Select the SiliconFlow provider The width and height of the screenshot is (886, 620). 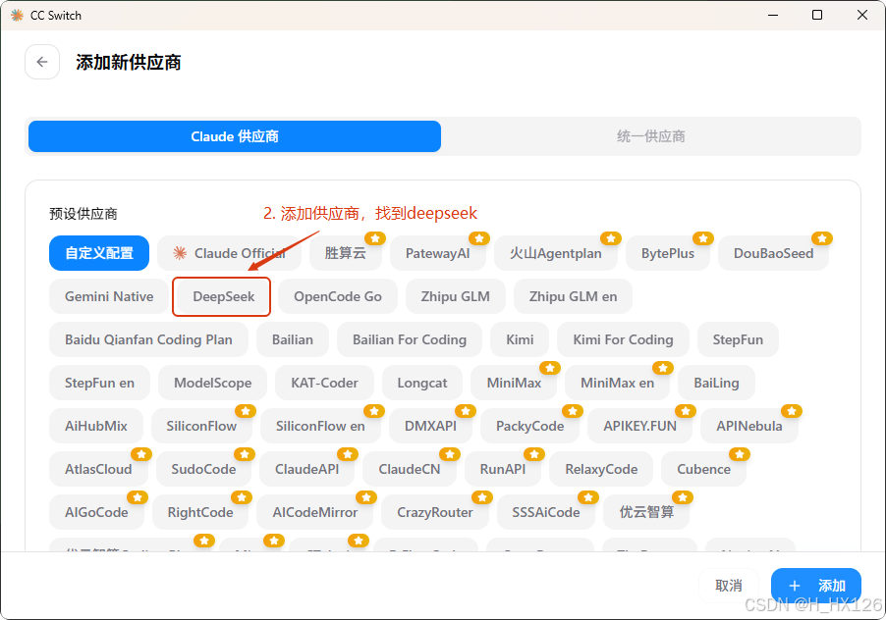201,426
